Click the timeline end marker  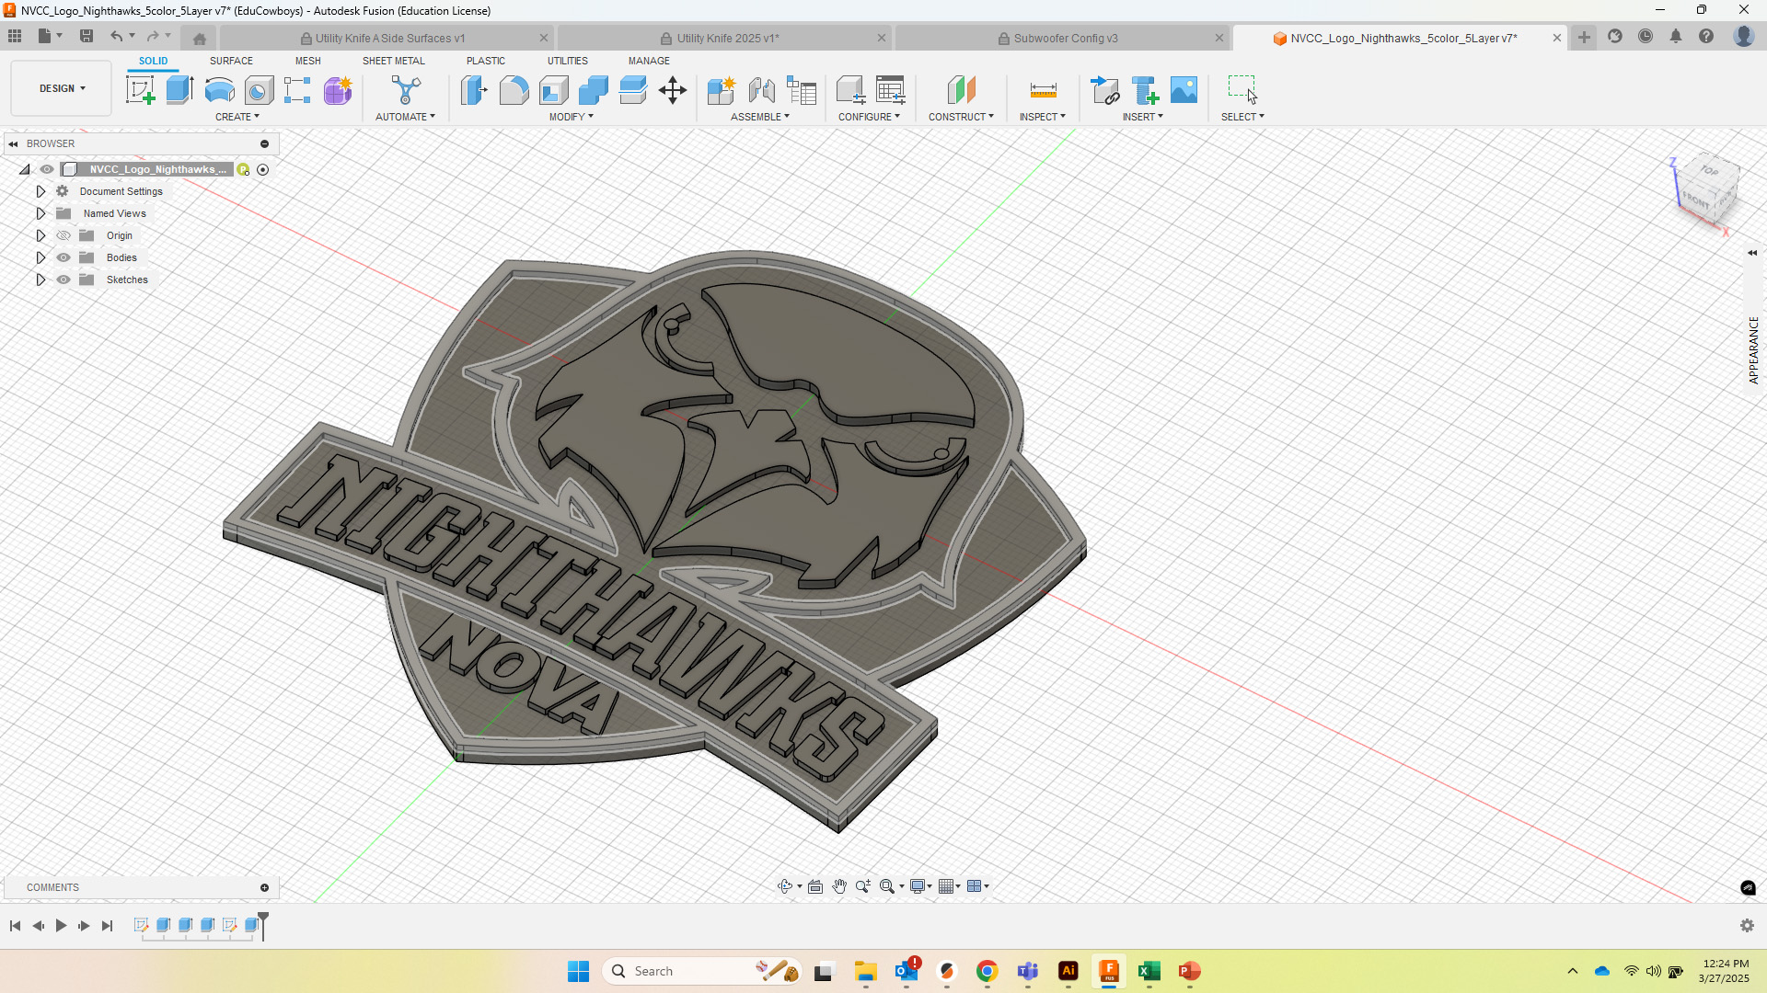point(263,924)
